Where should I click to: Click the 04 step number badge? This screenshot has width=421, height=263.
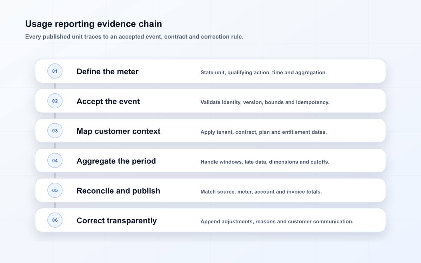[x=55, y=161]
